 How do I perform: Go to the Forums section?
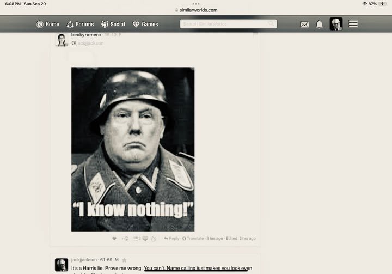[x=80, y=25]
